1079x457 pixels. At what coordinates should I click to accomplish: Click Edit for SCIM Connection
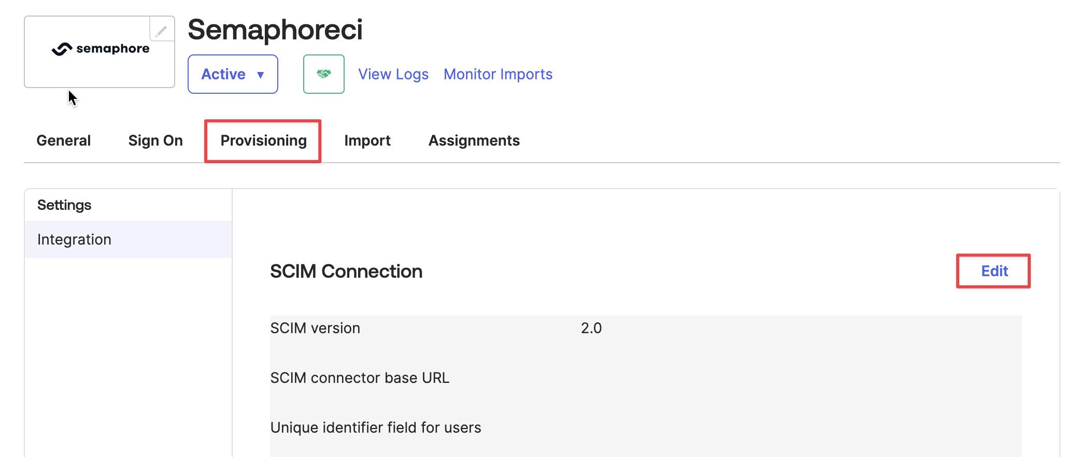coord(994,271)
